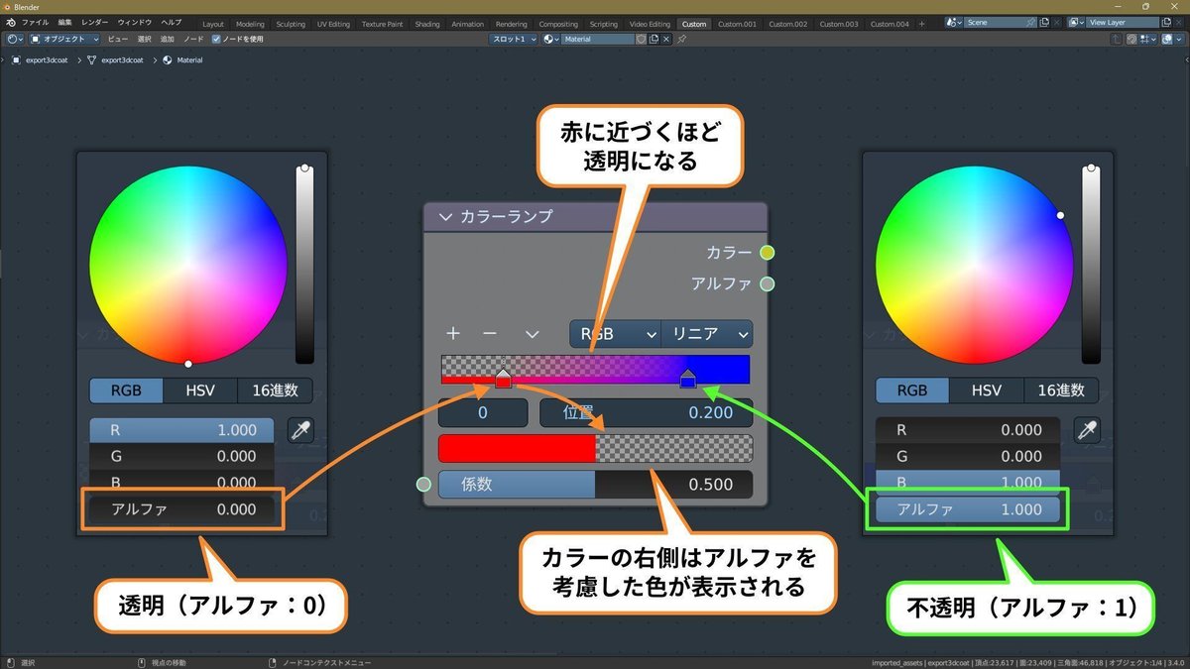Switch to the Shading workspace tab
This screenshot has width=1190, height=669.
click(427, 23)
